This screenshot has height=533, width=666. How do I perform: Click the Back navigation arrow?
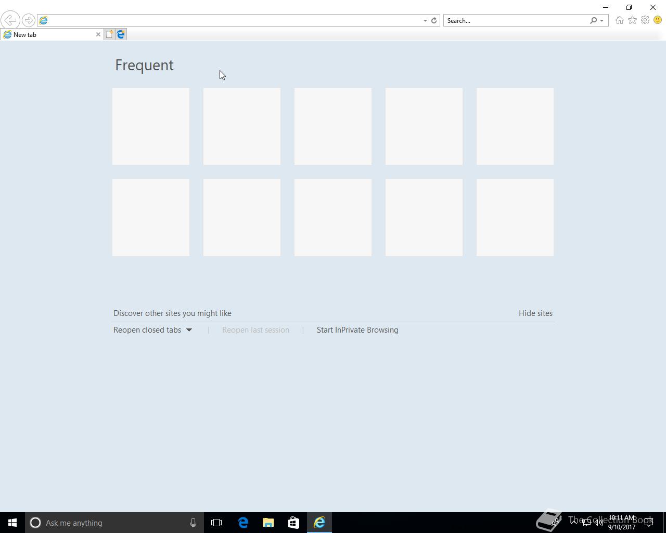tap(10, 20)
